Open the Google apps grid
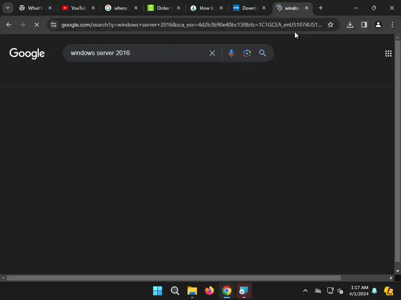 point(388,53)
